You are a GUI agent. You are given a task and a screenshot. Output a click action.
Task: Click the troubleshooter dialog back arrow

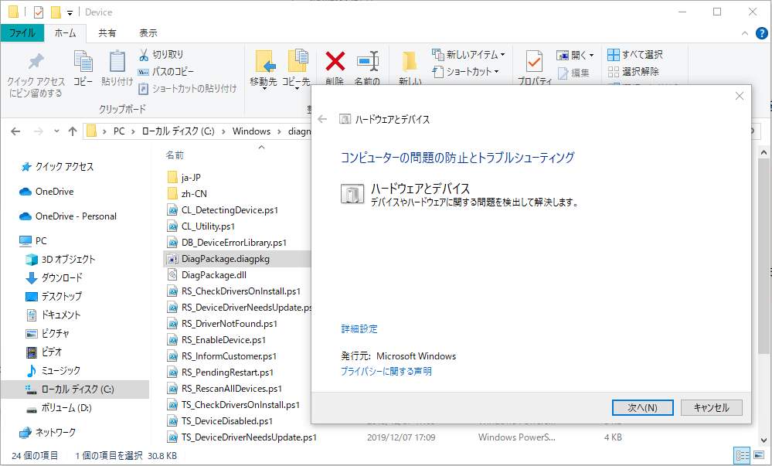pos(322,119)
